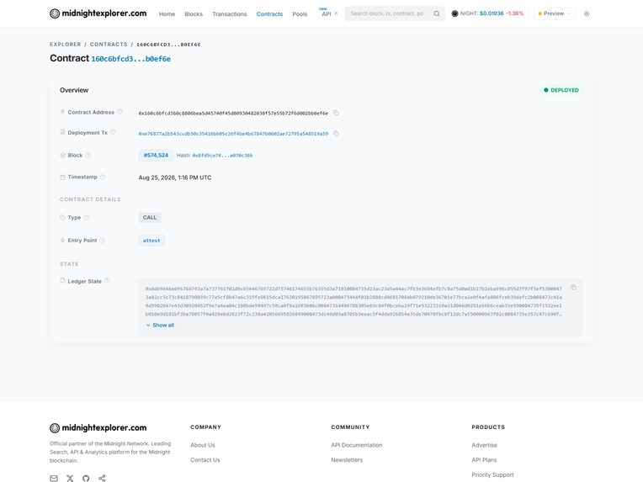The height and width of the screenshot is (482, 643).
Task: Open the API external link
Action: click(329, 13)
